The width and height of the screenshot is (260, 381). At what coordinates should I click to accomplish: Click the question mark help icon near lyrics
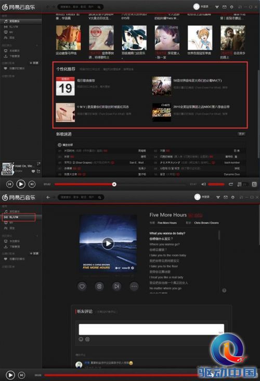(224, 290)
